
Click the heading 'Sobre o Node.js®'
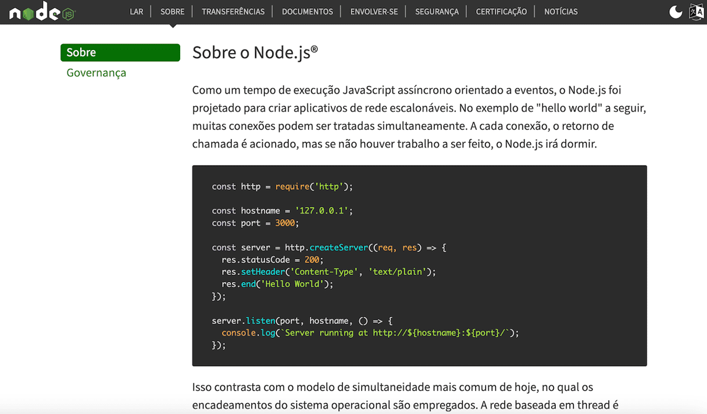pos(255,52)
